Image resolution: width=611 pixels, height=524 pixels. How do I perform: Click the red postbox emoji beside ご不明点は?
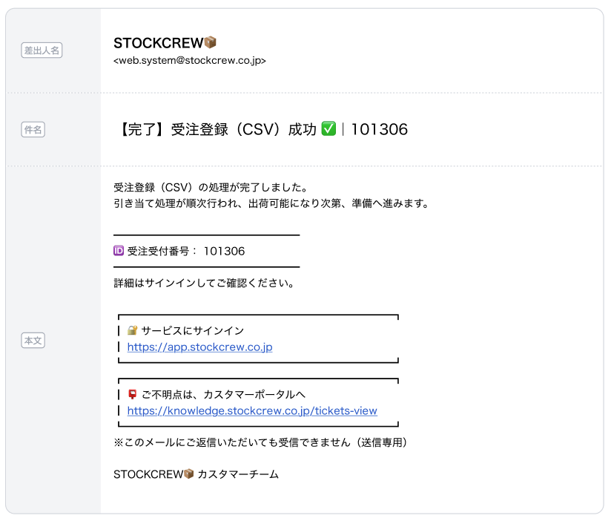click(132, 394)
